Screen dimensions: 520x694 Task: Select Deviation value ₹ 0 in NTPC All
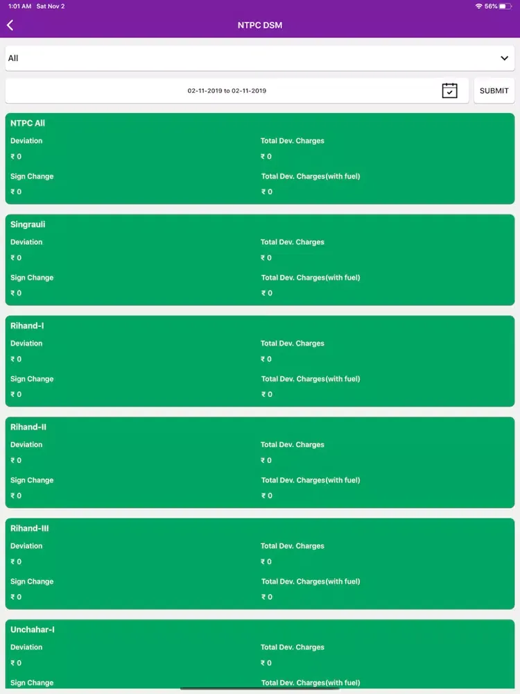coord(16,157)
